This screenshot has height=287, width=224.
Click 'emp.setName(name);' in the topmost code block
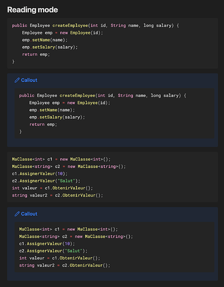[45, 40]
